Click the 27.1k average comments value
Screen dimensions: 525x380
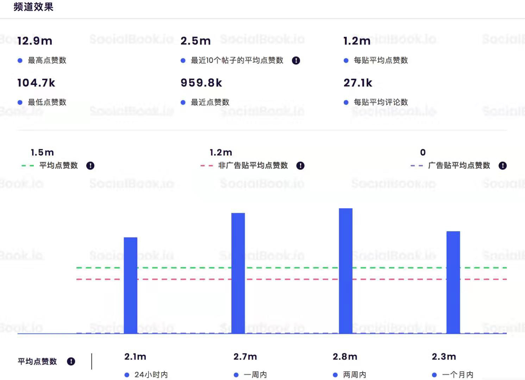point(358,83)
